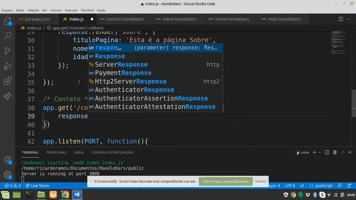Image resolution: width=356 pixels, height=200 pixels.
Task: Click Visual Studio Code taskbar icon
Action: pyautogui.click(x=77, y=194)
